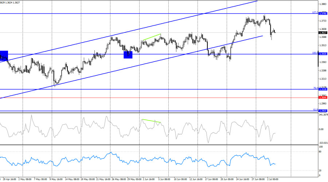Screen dimensions: 328x182
Task: Click the 26 May 08:00 date label
Action: click(118, 179)
